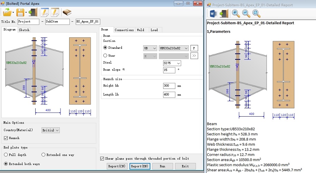316x173 pixels.
Task: Click the 'Section area' report line
Action: click(x=234, y=160)
